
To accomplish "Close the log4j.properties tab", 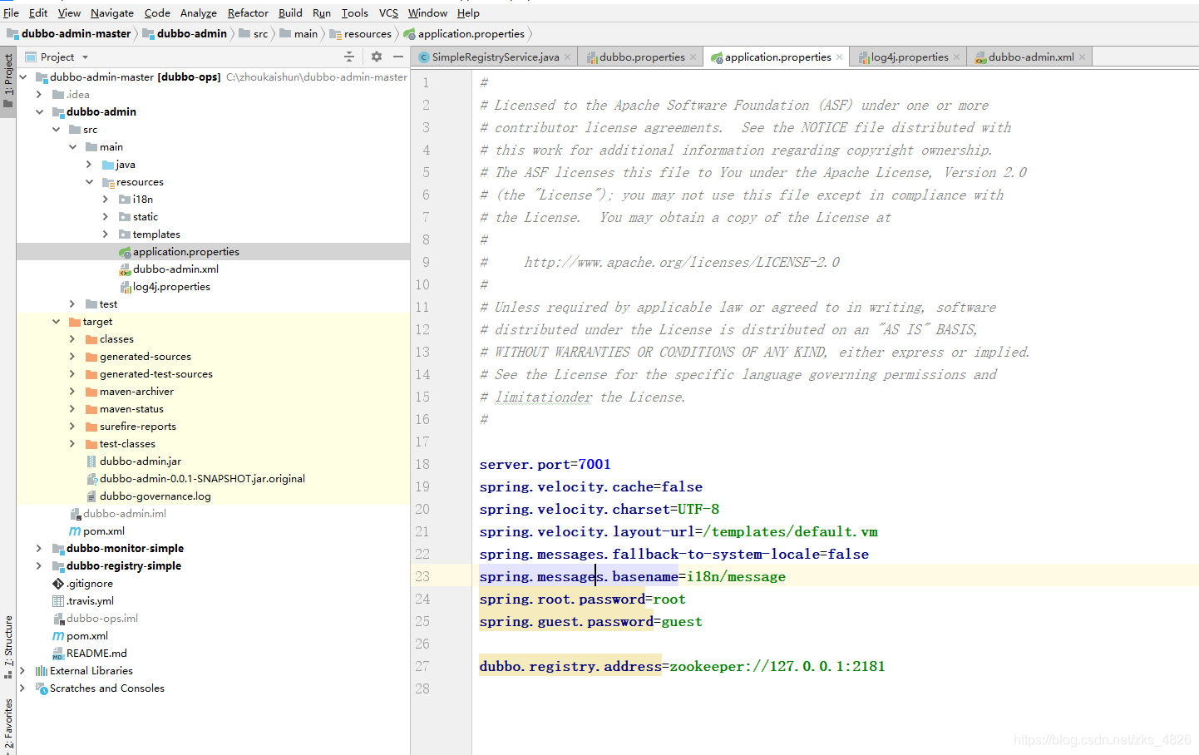I will (957, 57).
